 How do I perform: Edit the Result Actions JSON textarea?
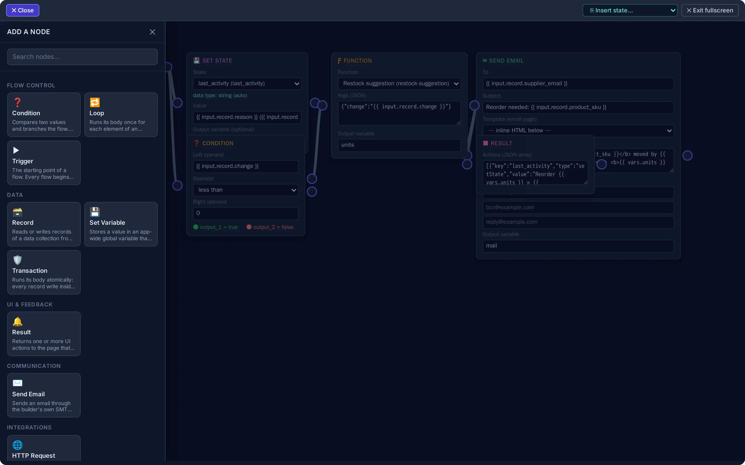(535, 173)
